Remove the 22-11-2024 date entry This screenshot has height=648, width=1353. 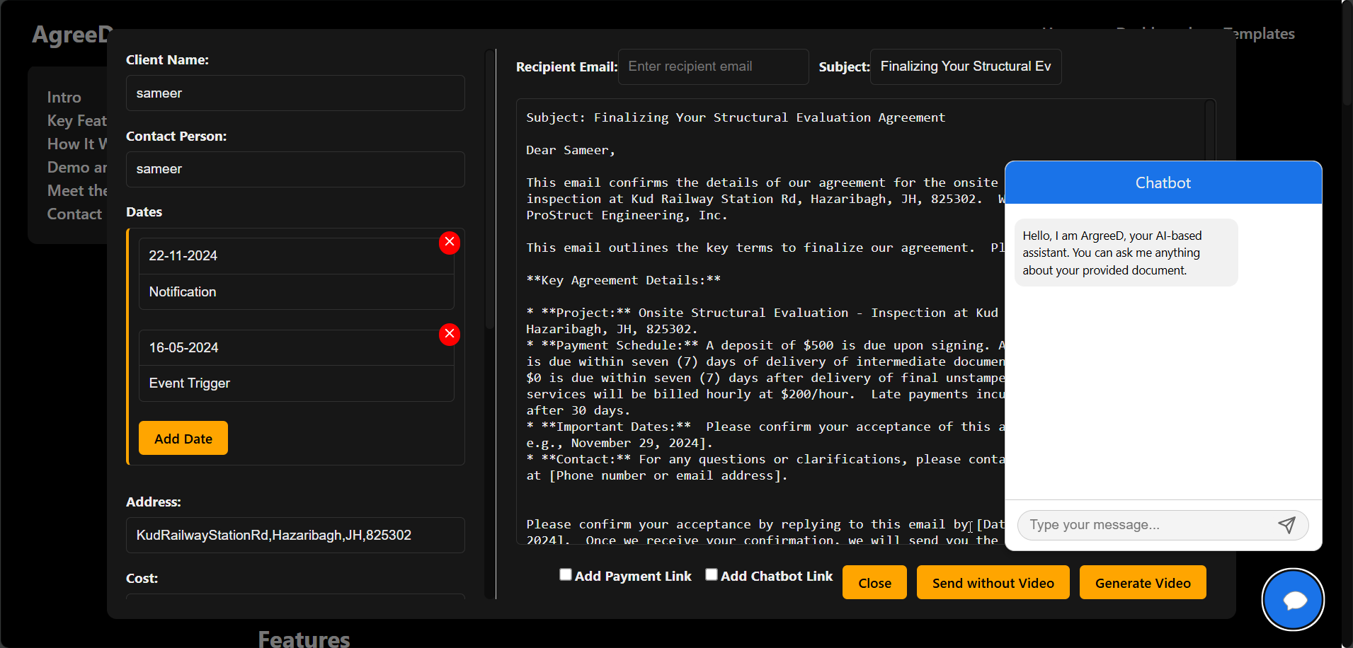point(450,243)
